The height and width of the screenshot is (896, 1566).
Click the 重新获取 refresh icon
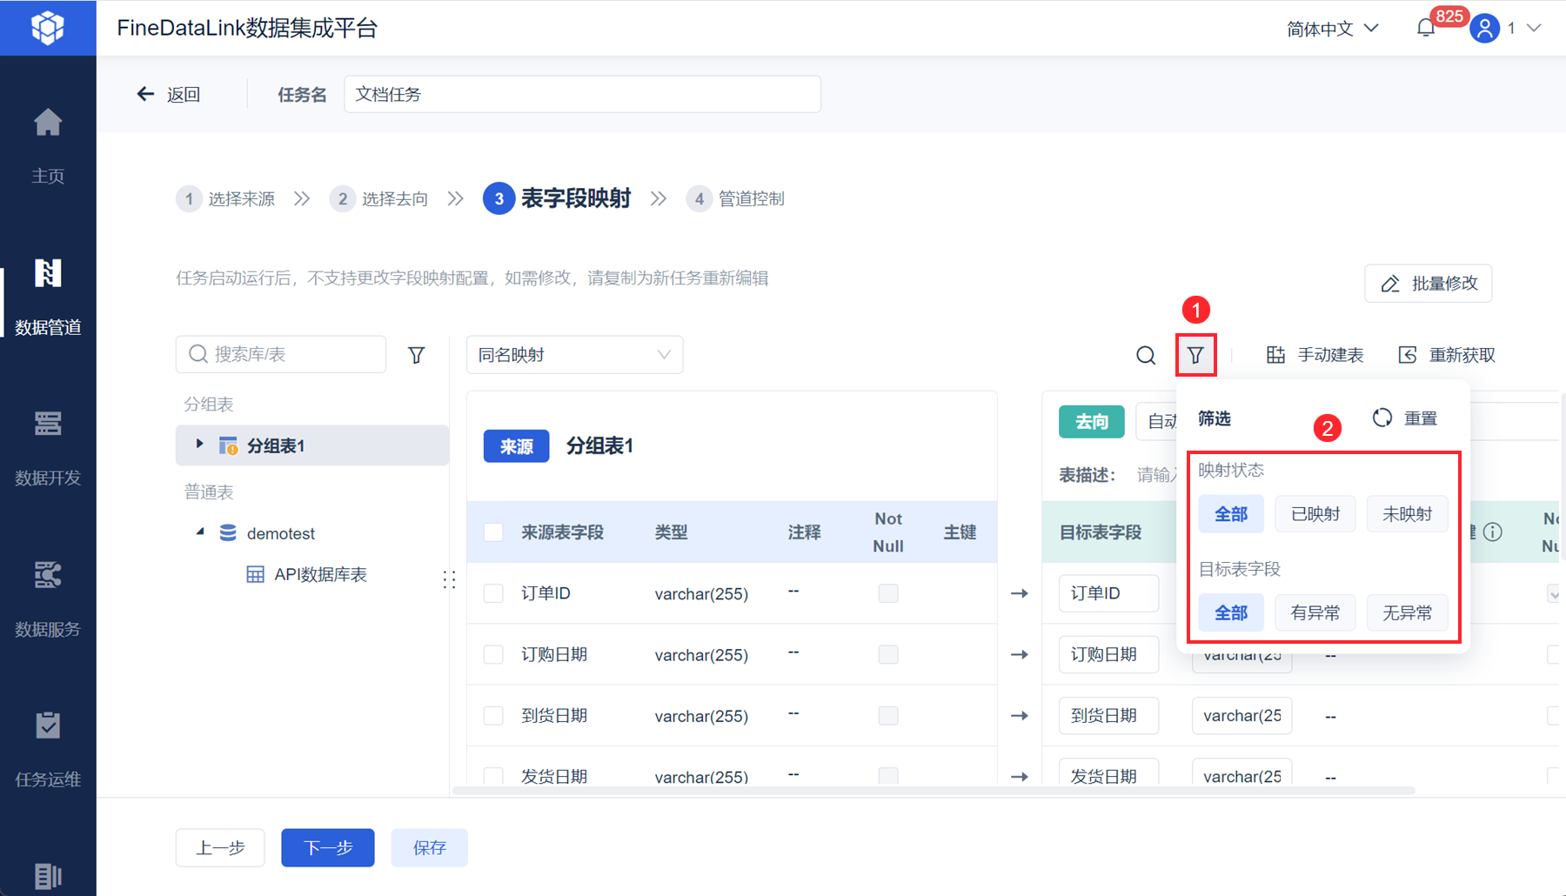pyautogui.click(x=1408, y=355)
